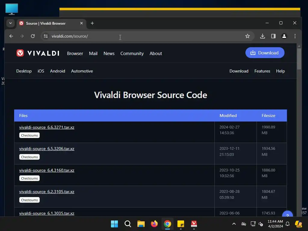
Task: Open the Vivaldi installer taskbar icon
Action: [194, 224]
